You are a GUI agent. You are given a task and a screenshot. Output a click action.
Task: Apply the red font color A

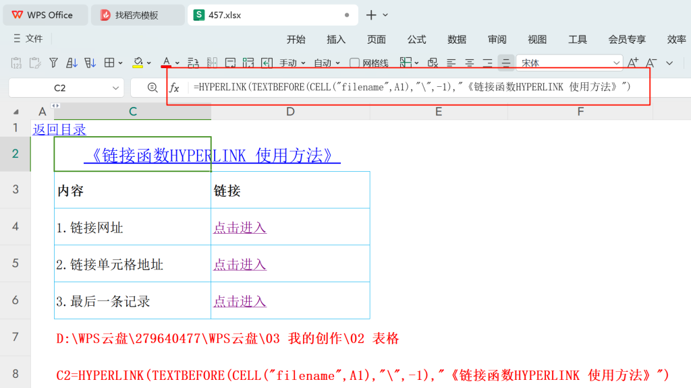(166, 63)
